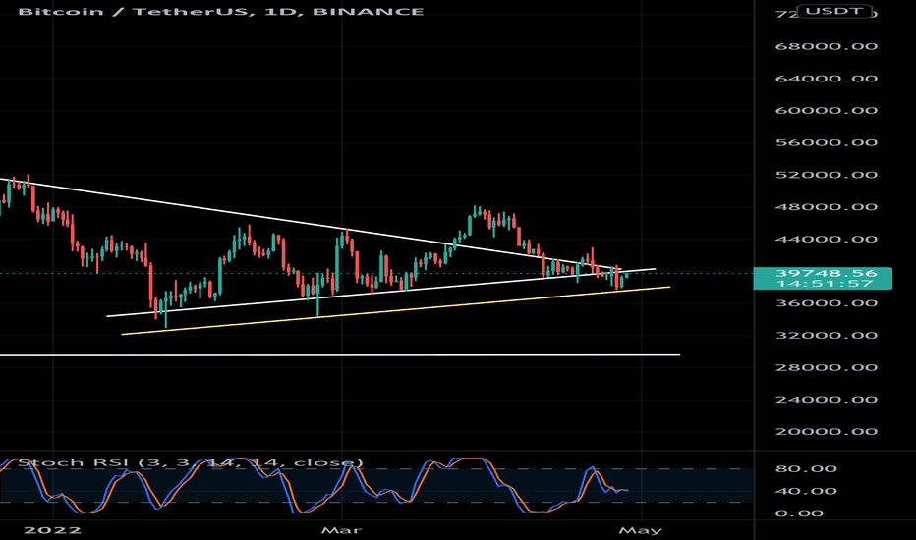Select the white horizontal support line near 30000
This screenshot has height=540, width=916.
coord(340,355)
